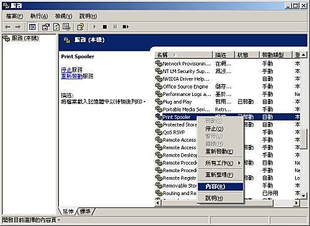This screenshot has height=226, width=310.
Task: Select the QoS RSVP service name
Action: [174, 133]
